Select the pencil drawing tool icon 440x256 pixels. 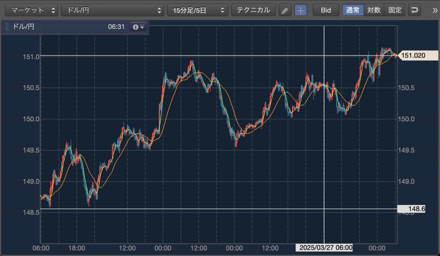pyautogui.click(x=285, y=10)
